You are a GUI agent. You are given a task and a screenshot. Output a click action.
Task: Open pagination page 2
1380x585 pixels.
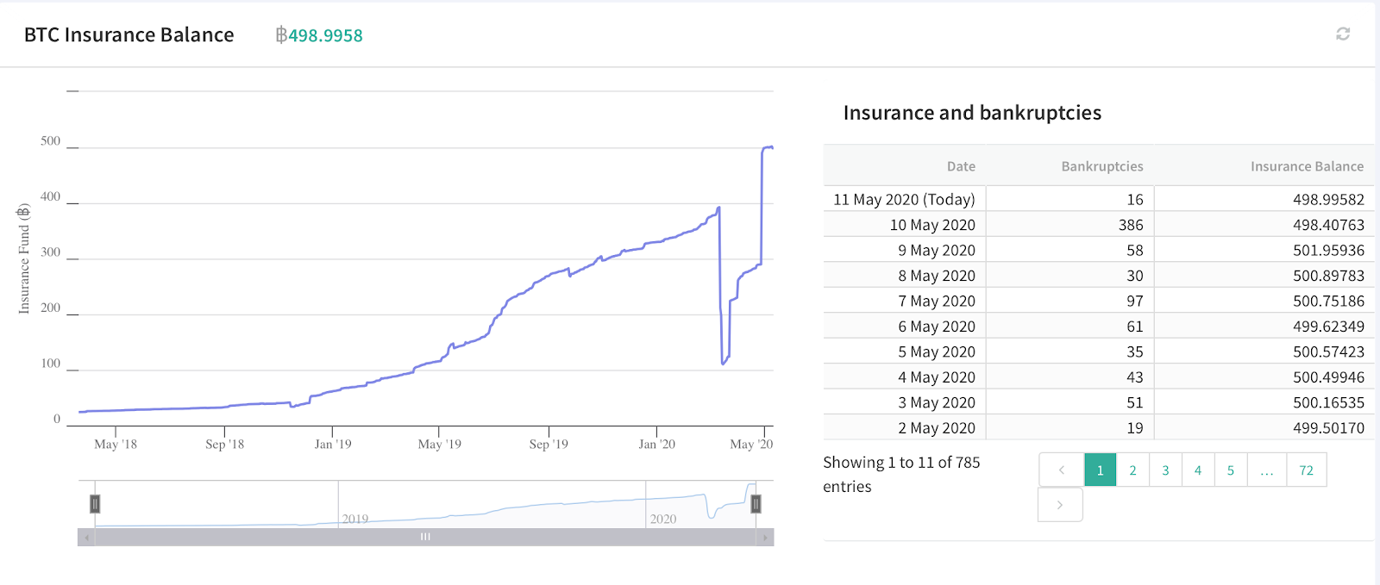pyautogui.click(x=1133, y=470)
